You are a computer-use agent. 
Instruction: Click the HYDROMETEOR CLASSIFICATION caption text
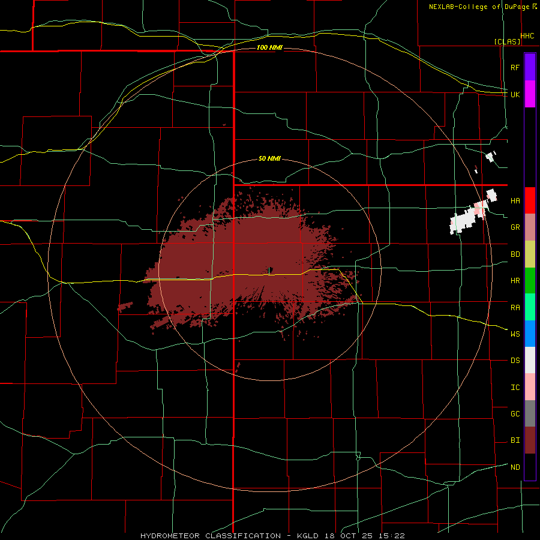pyautogui.click(x=211, y=536)
